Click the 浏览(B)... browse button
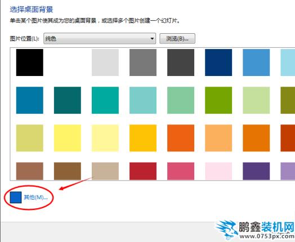 tap(177, 38)
